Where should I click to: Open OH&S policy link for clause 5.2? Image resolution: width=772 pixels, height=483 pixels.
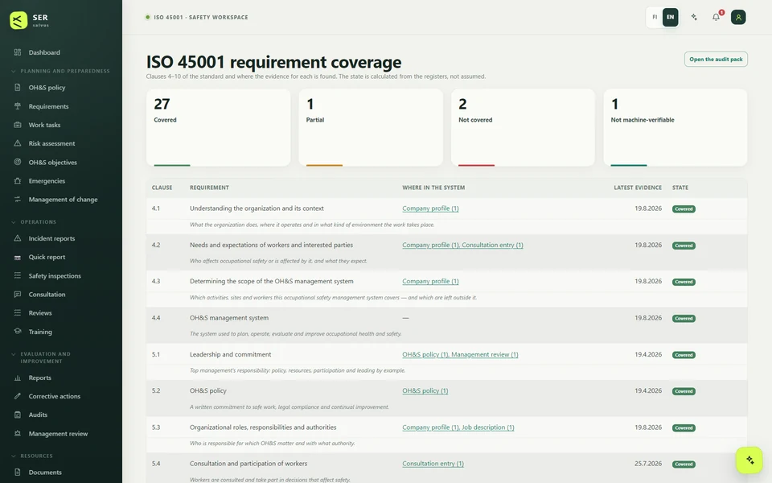pyautogui.click(x=425, y=391)
